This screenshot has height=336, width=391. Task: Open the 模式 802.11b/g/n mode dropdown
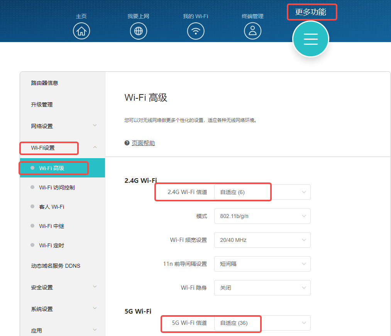262,216
